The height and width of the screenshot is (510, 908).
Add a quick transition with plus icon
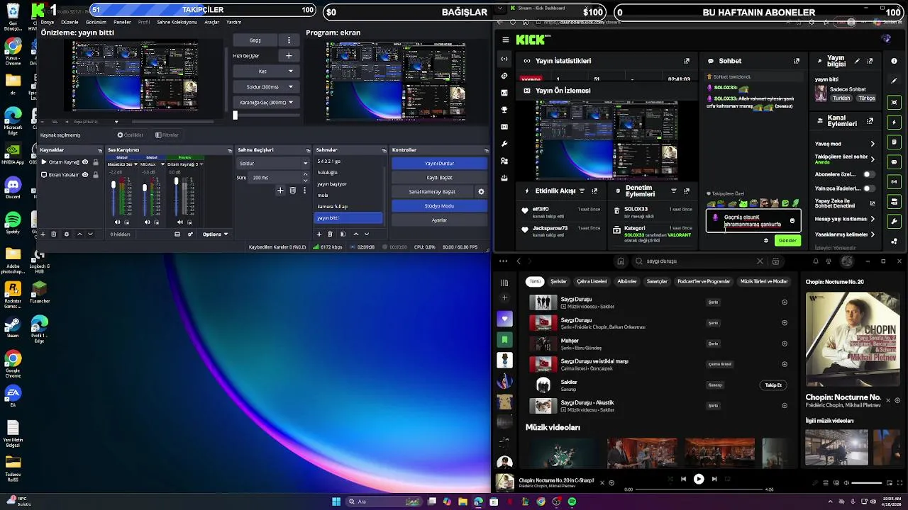click(x=289, y=55)
